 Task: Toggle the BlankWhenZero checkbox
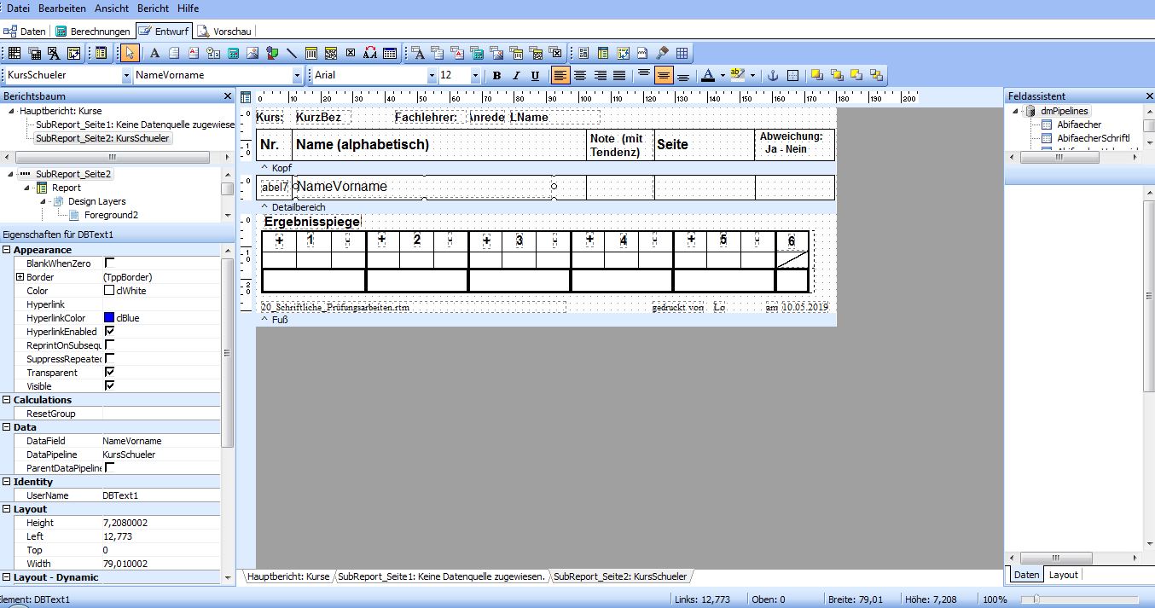(109, 263)
